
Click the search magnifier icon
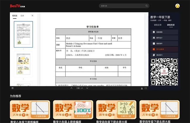tap(146, 6)
